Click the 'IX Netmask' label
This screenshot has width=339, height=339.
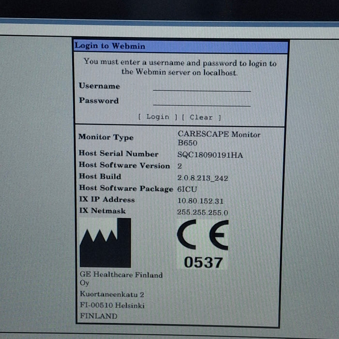pos(102,211)
